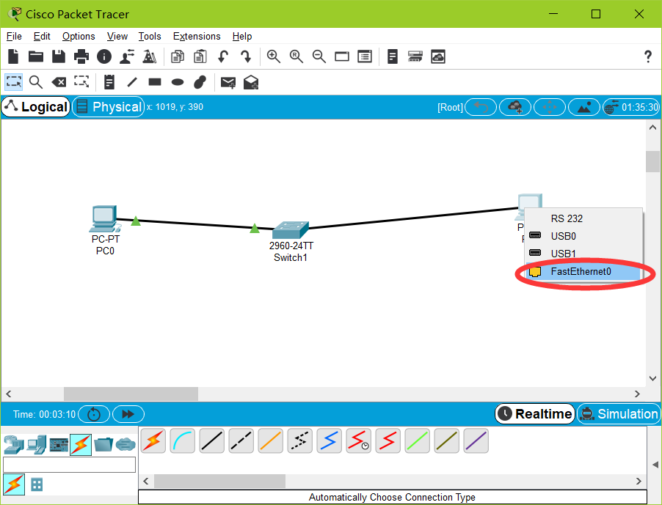The image size is (662, 505).
Task: Click the Power Cycle Devices button
Action: 94,414
